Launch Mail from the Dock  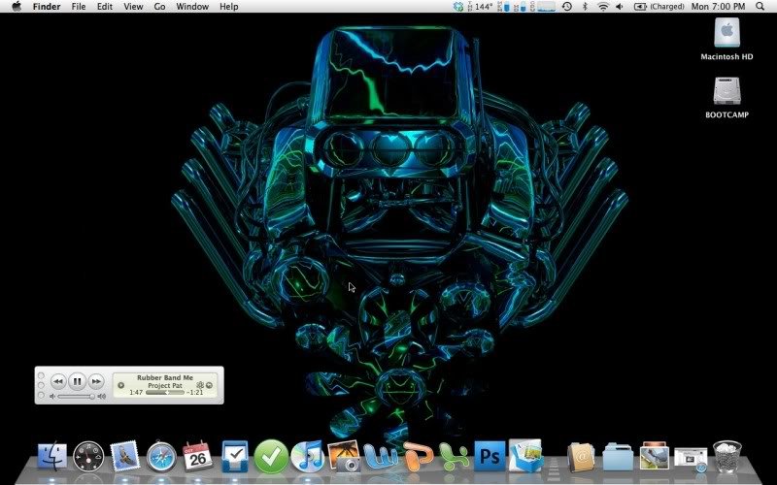click(x=125, y=456)
